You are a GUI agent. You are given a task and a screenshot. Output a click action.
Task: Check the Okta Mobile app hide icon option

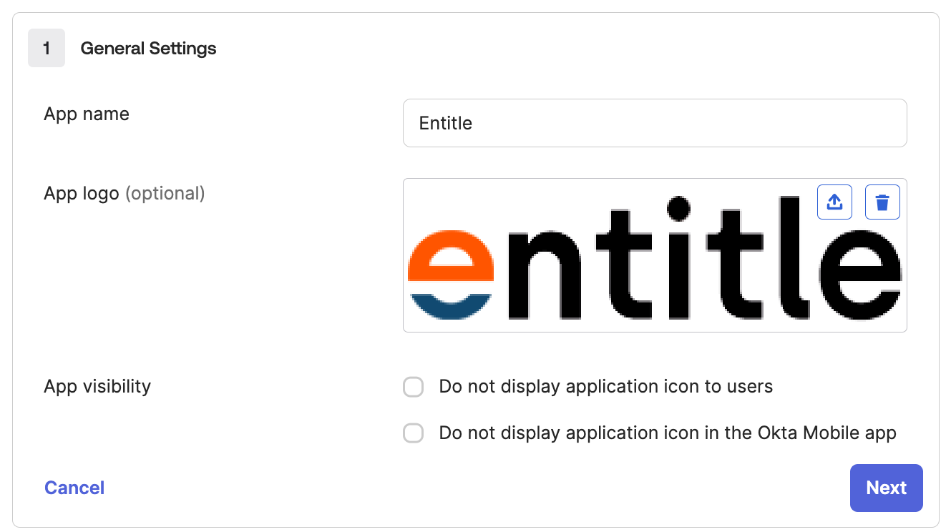414,433
